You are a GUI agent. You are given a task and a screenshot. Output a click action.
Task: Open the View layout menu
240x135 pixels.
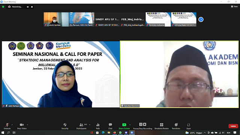point(234,6)
